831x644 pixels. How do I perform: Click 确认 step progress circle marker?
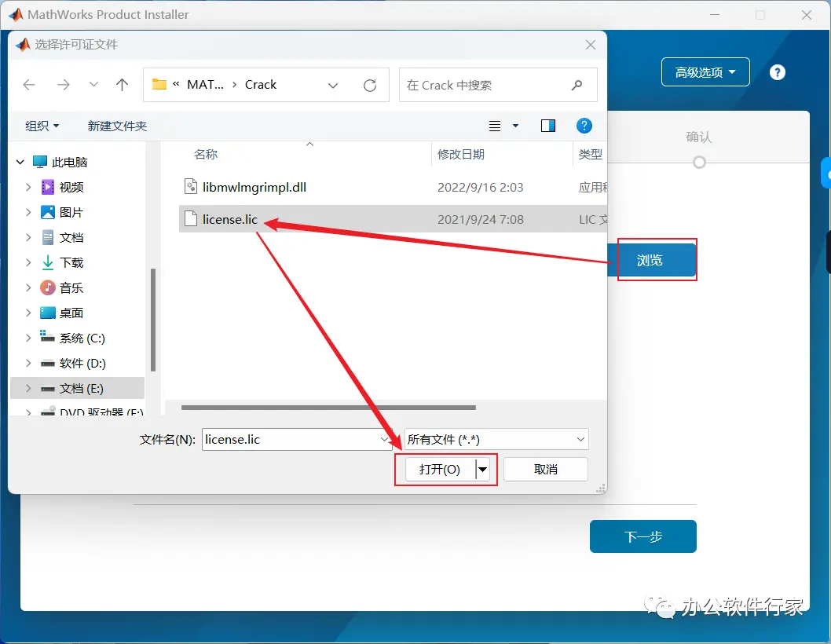click(x=700, y=163)
